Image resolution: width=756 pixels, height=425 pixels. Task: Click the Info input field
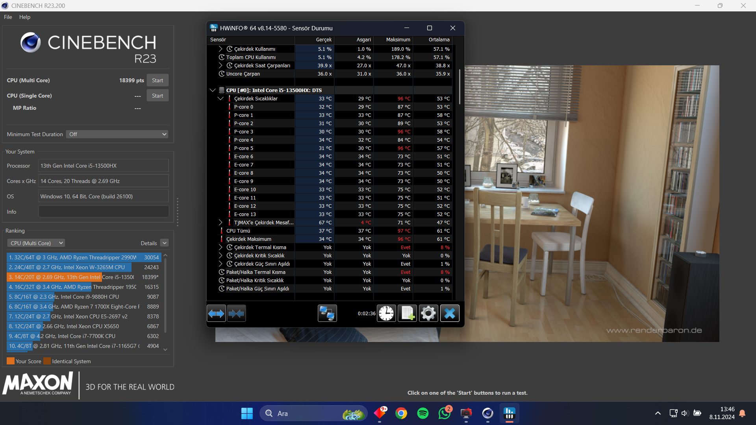104,212
